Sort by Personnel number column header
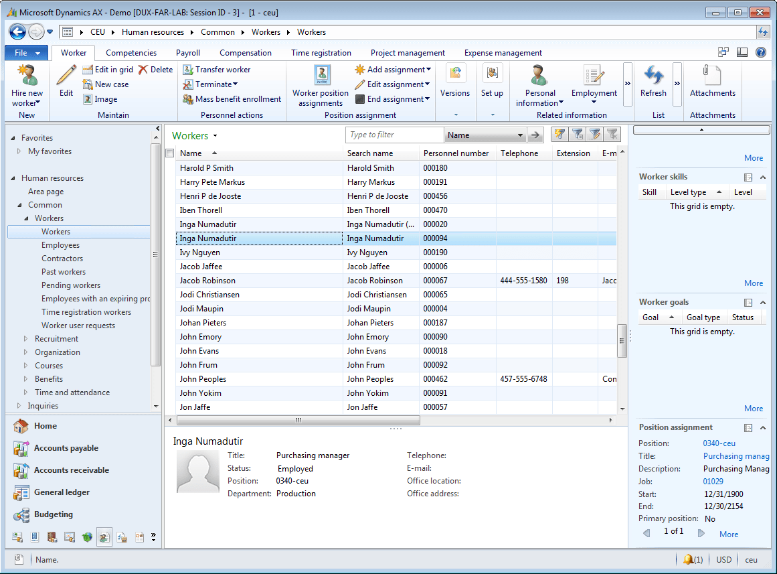Image resolution: width=777 pixels, height=574 pixels. tap(456, 153)
